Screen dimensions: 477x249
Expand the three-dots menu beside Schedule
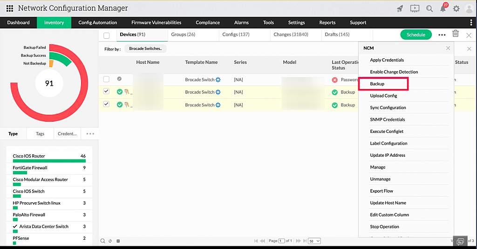tap(442, 35)
